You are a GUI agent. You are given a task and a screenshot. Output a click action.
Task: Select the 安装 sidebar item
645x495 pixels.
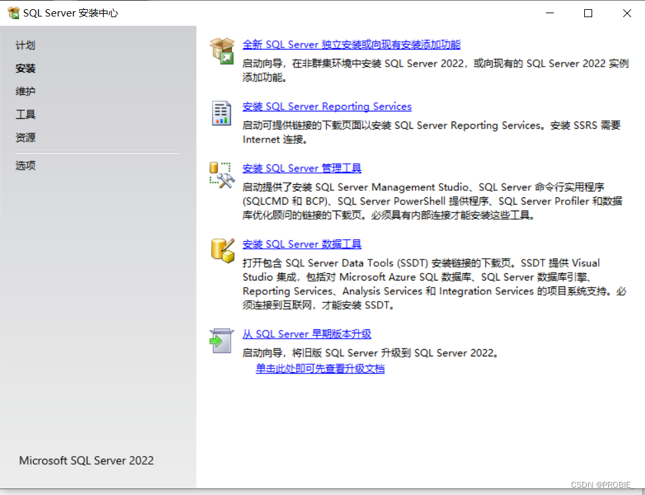26,68
